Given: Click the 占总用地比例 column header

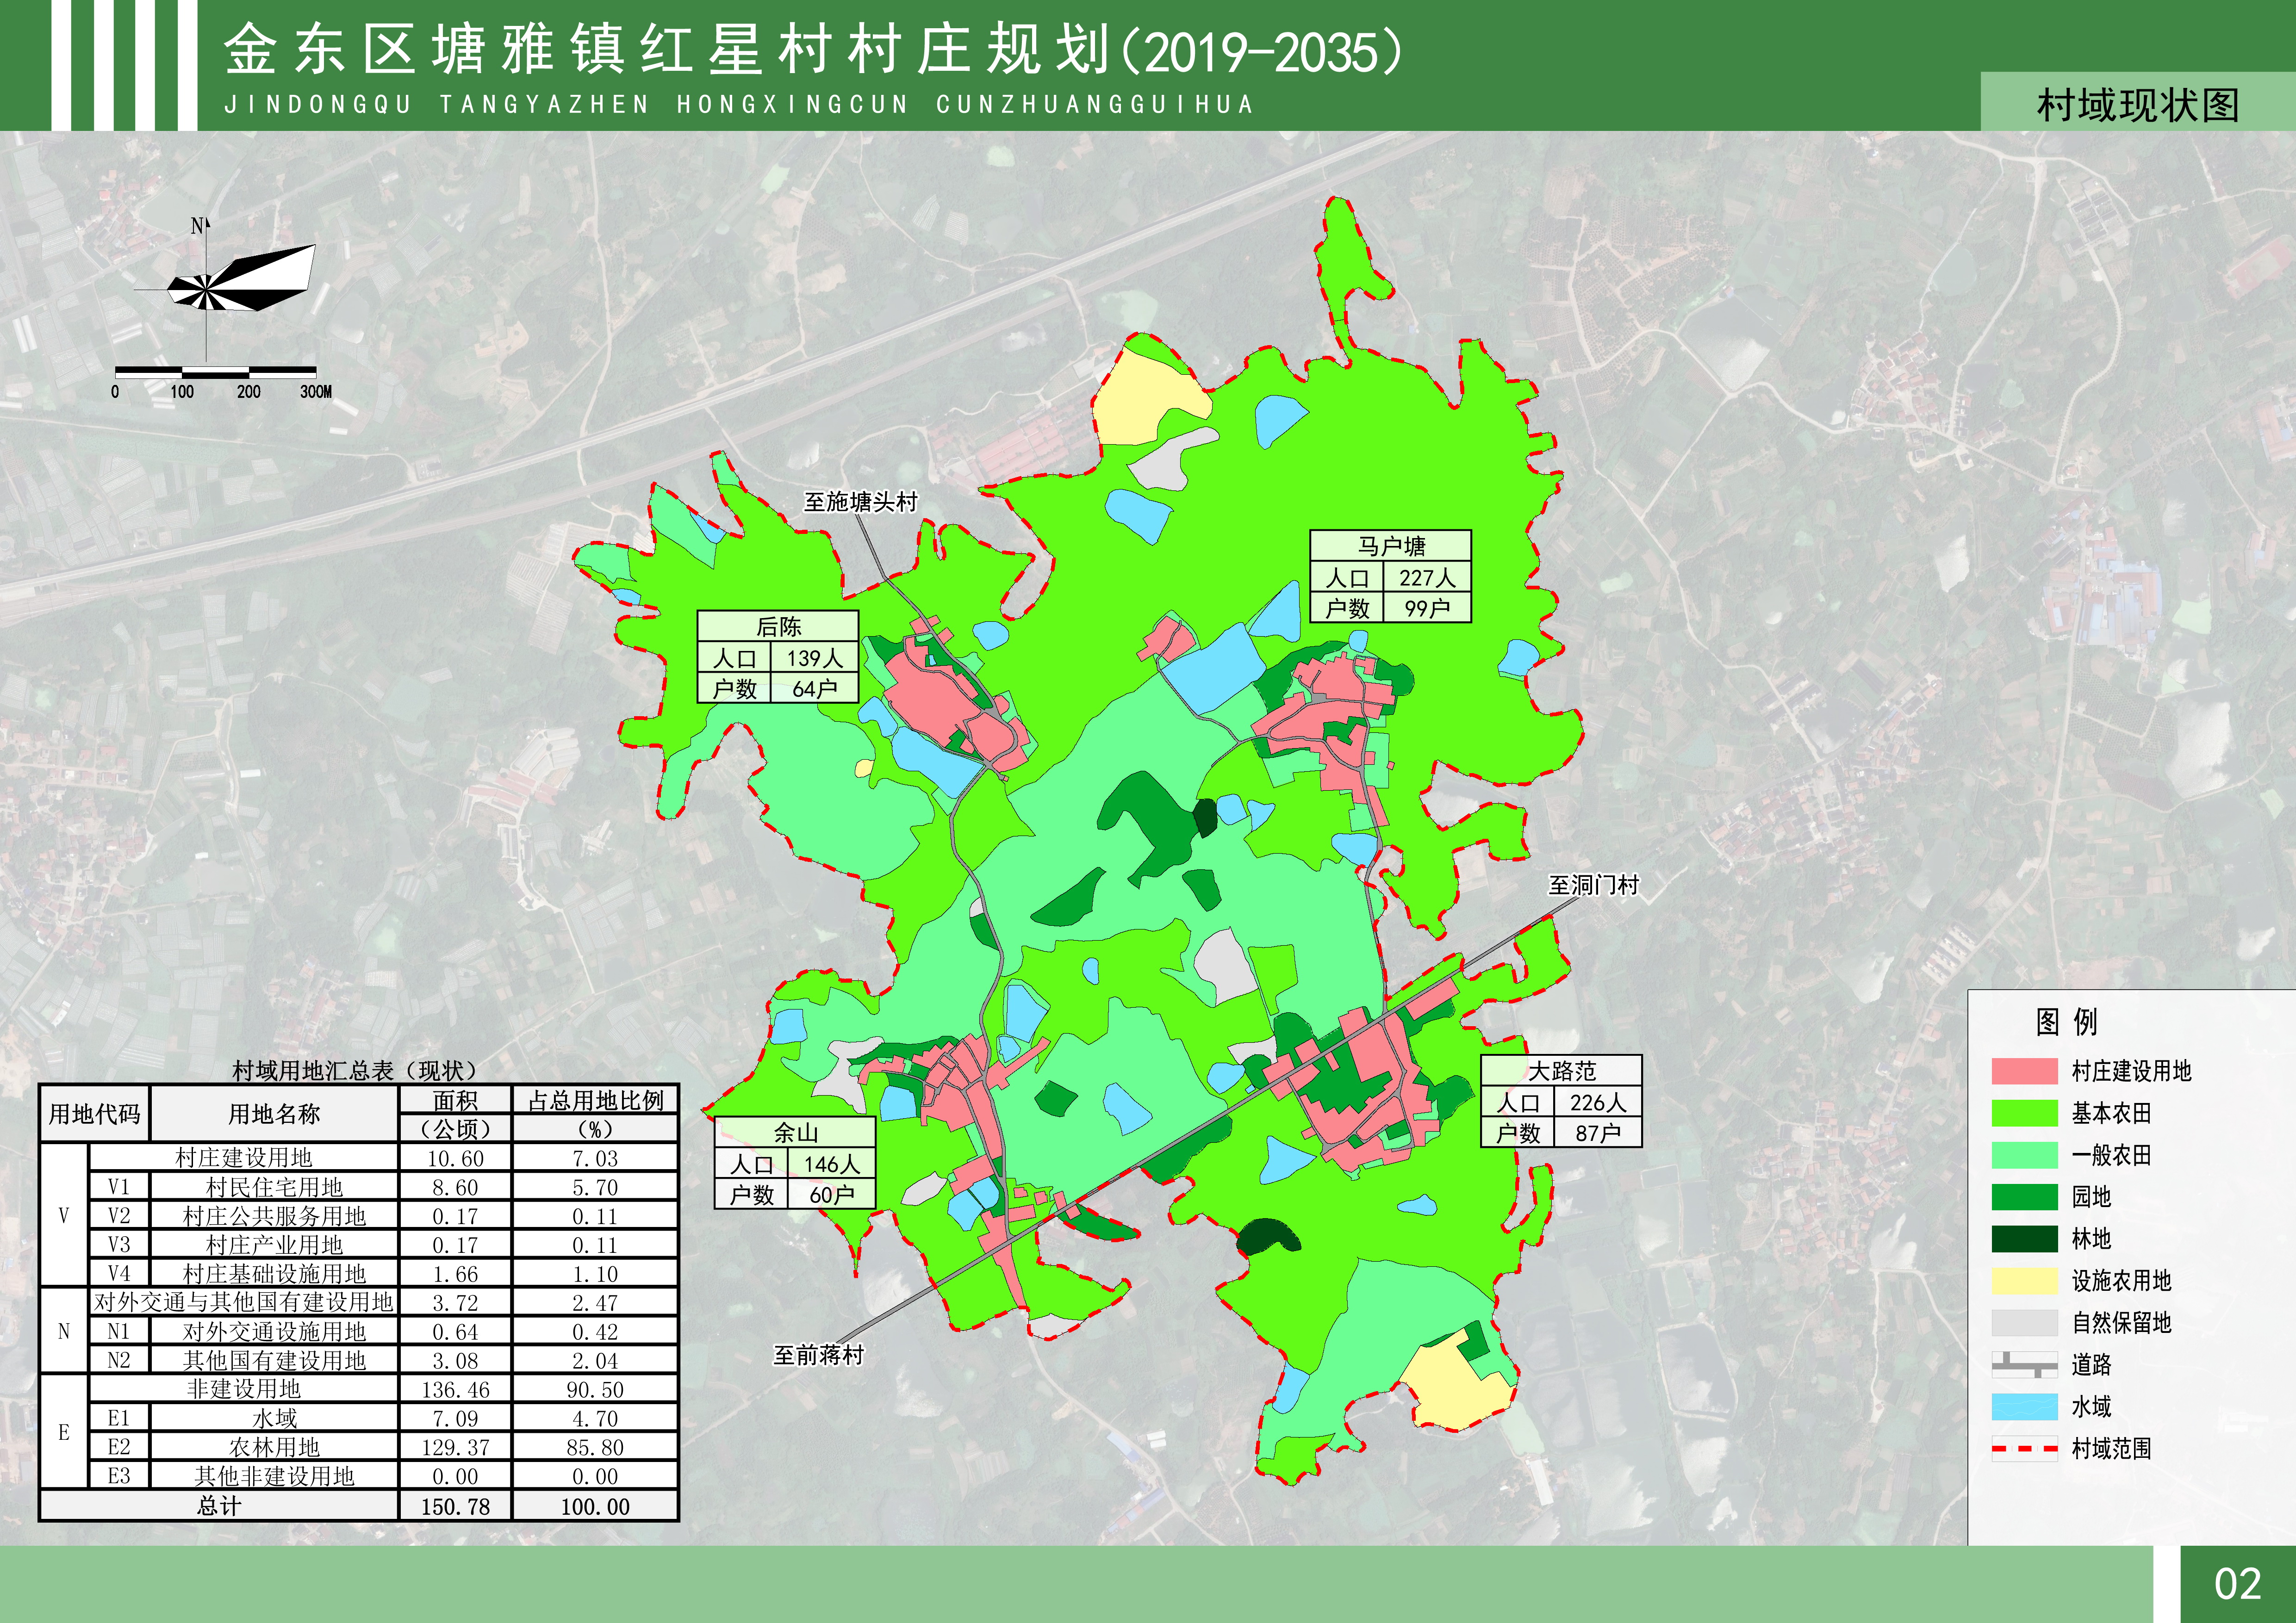Looking at the screenshot, I should (x=596, y=1100).
